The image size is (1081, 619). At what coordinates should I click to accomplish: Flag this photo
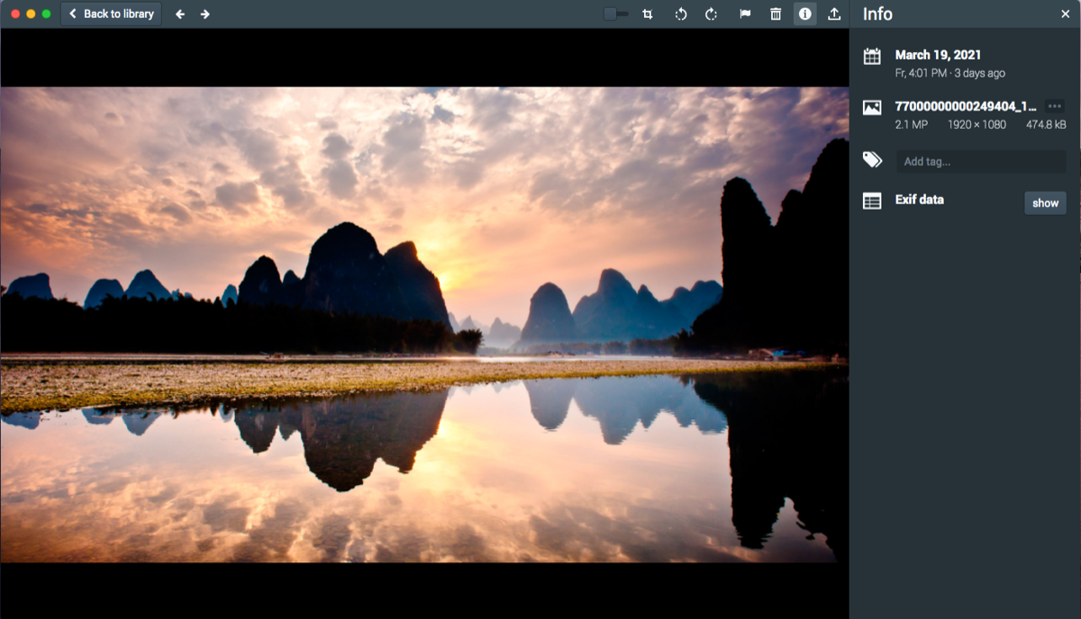coord(744,13)
